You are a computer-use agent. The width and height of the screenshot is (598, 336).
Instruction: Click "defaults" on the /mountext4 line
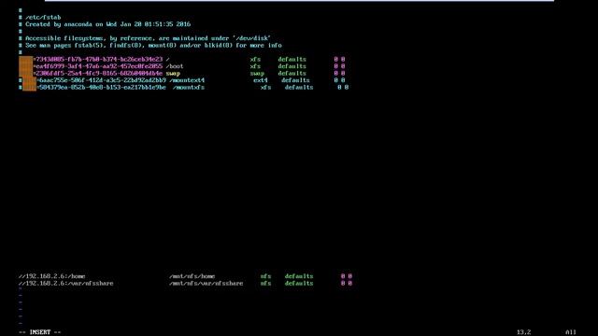click(295, 80)
